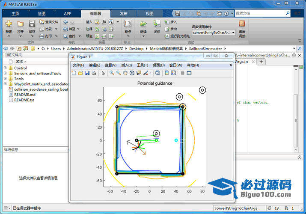Viewport: 306px width, 214px height.
Task: Open the brush tool dropdown arrow
Action: (x=151, y=73)
